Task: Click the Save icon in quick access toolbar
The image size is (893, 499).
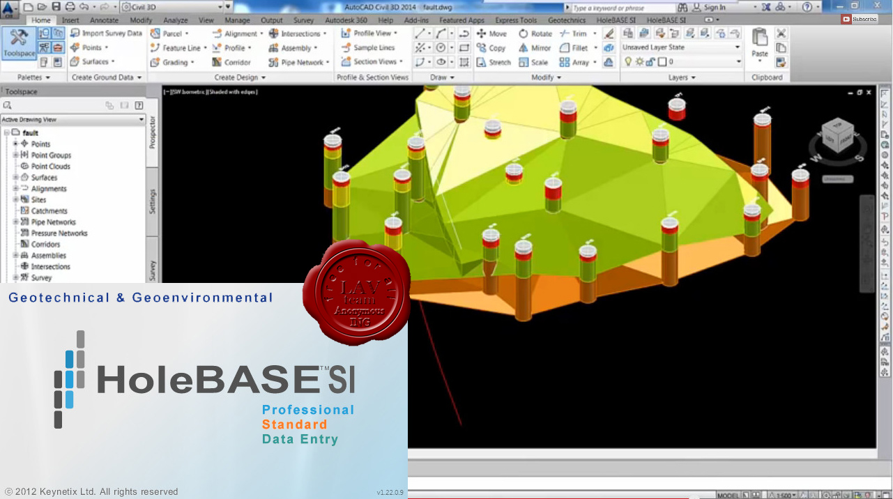Action: [56, 7]
